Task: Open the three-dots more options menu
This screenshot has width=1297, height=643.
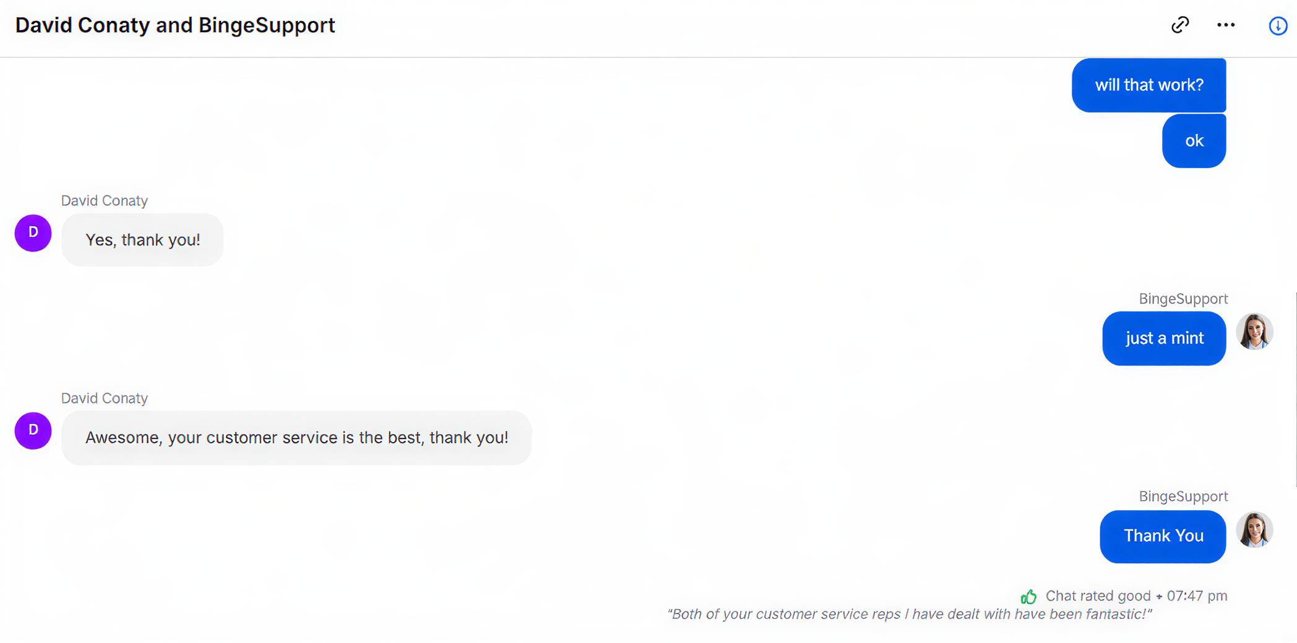Action: 1226,25
